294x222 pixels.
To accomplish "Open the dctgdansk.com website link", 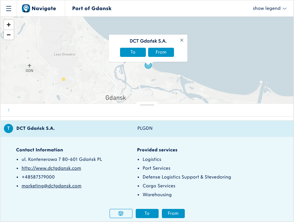I will coord(51,168).
